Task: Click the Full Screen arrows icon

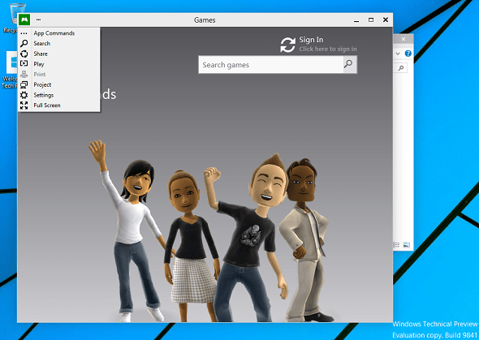Action: 24,105
